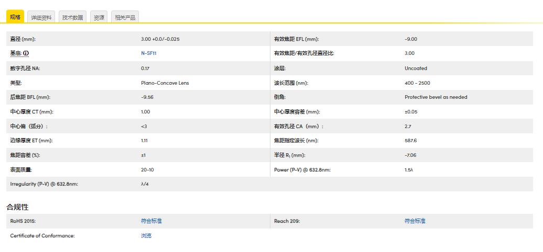Click the EFL value -9.00
The image size is (543, 252).
[411, 39]
